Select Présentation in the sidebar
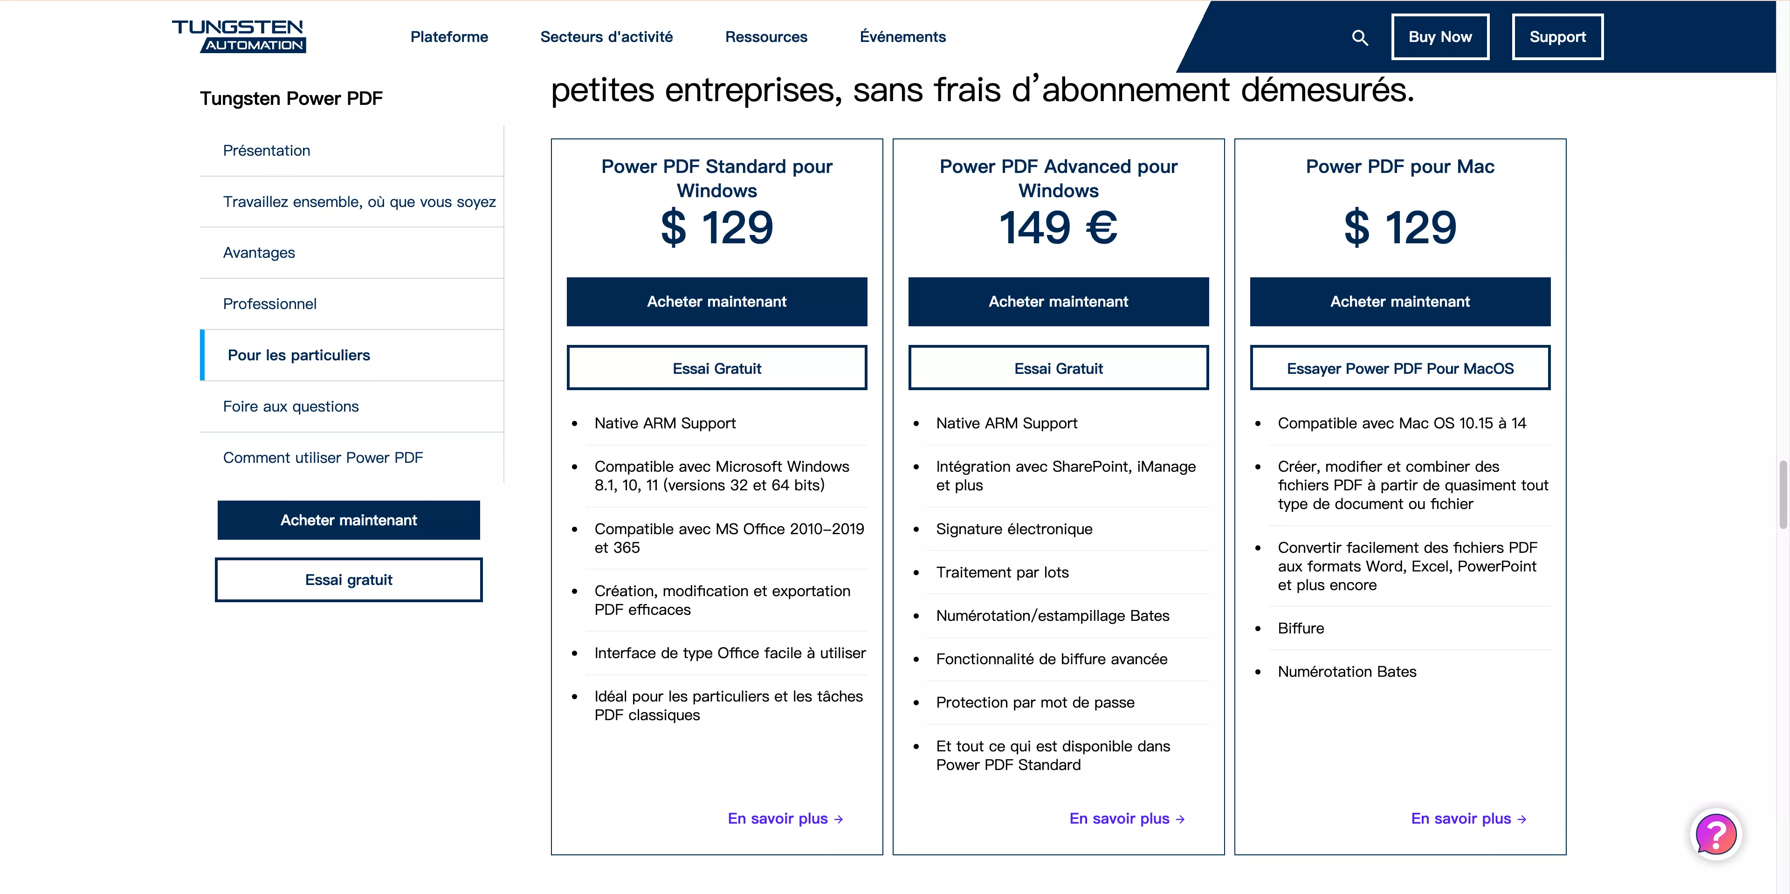This screenshot has width=1790, height=894. coord(266,150)
